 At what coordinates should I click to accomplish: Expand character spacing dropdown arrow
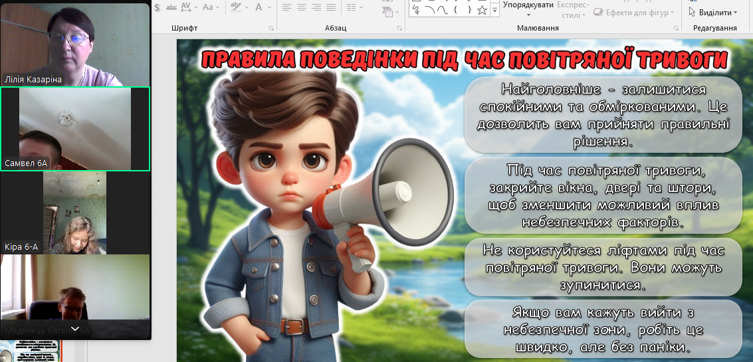(195, 8)
